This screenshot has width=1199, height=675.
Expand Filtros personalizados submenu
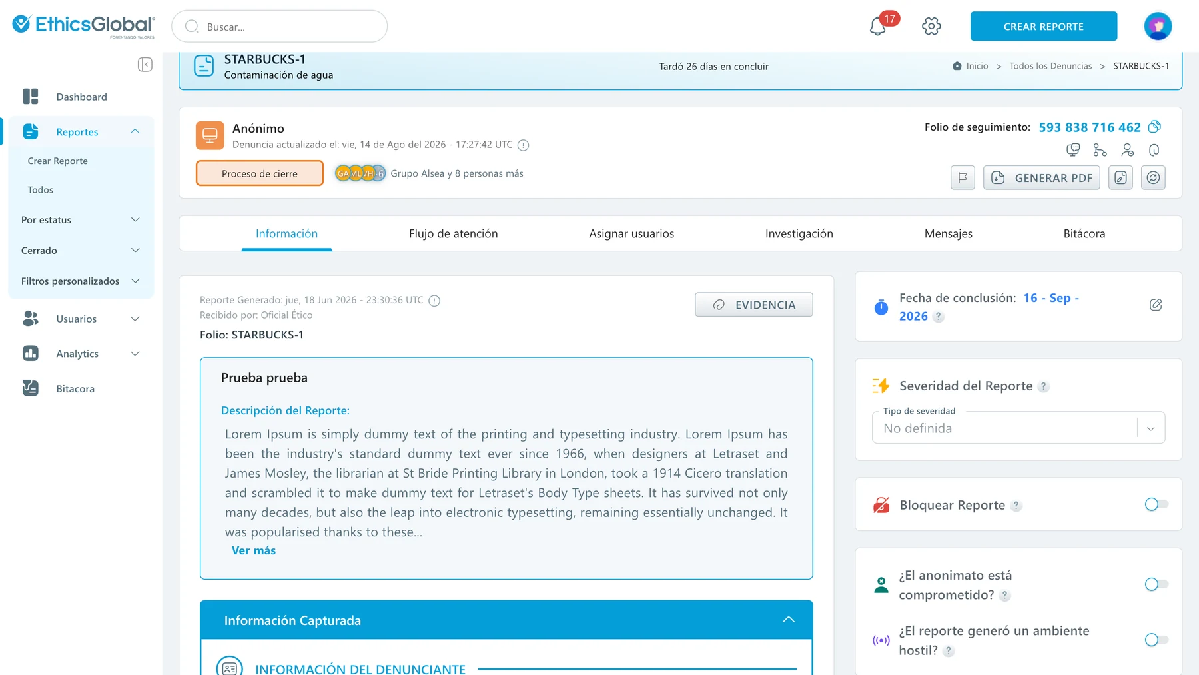click(x=135, y=281)
